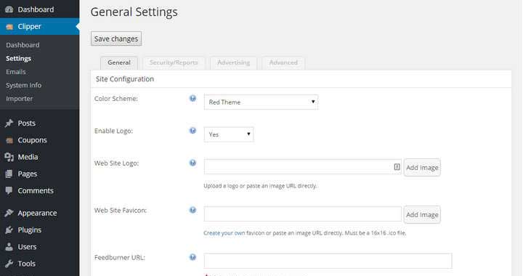The height and width of the screenshot is (276, 523).
Task: Open the Advertising tab
Action: [x=233, y=62]
